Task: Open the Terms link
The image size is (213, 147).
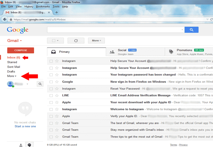Action: (173, 145)
